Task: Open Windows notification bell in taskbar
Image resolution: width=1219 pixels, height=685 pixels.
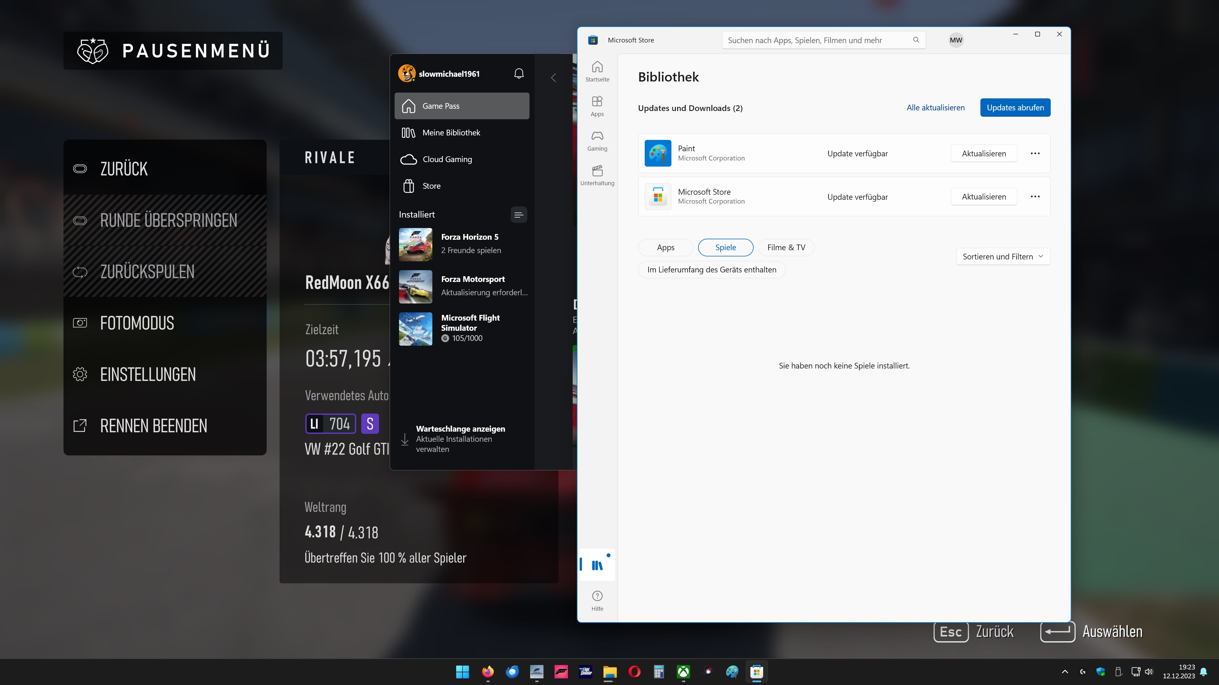Action: 1204,672
